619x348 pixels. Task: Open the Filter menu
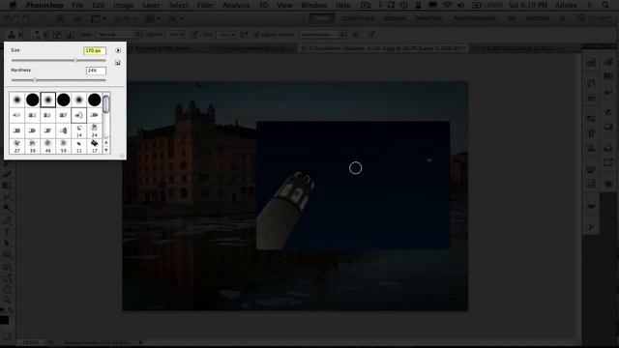(x=205, y=5)
